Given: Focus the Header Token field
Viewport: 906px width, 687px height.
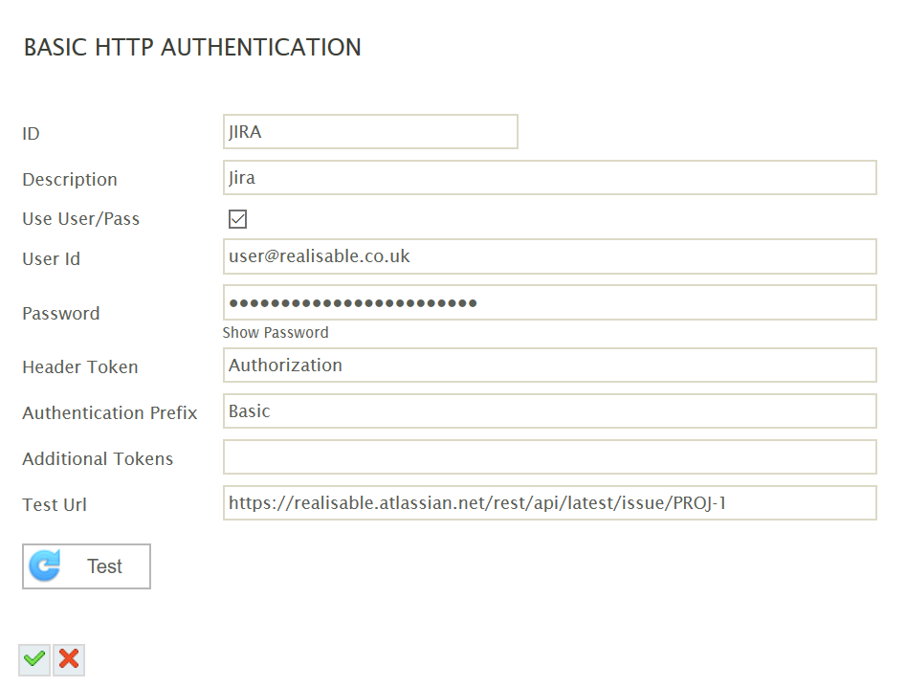Looking at the screenshot, I should coord(549,366).
